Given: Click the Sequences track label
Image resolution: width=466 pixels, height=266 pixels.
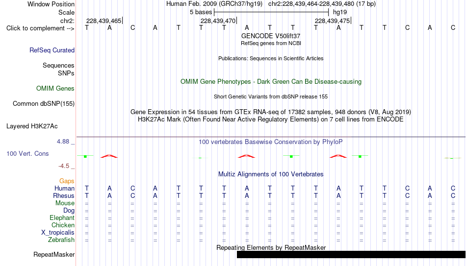Looking at the screenshot, I should point(58,65).
